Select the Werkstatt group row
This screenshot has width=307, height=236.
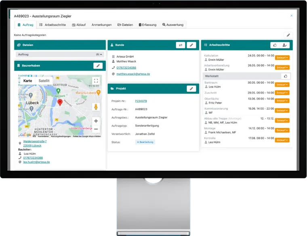click(246, 76)
